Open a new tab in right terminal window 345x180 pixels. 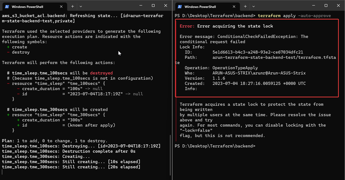[245, 7]
